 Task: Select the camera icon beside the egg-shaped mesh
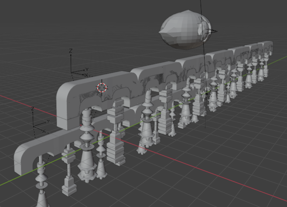pyautogui.click(x=210, y=31)
